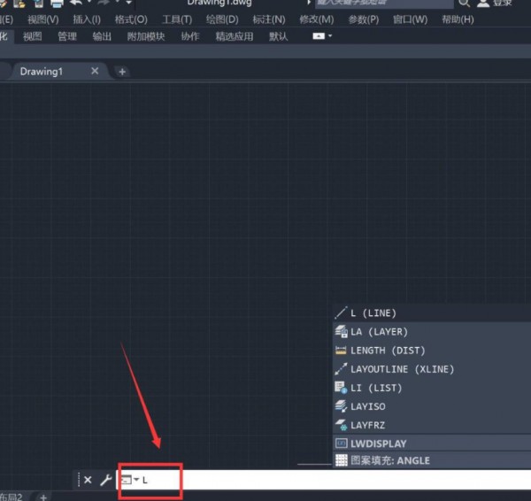Pick LENGTH (DIST) command suggestion
Viewport: 531px width, 501px height.
click(x=386, y=351)
